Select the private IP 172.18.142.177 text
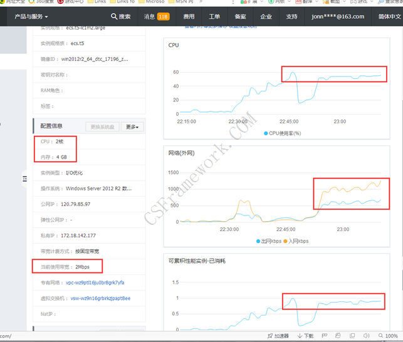This screenshot has height=342, width=403. click(x=78, y=236)
